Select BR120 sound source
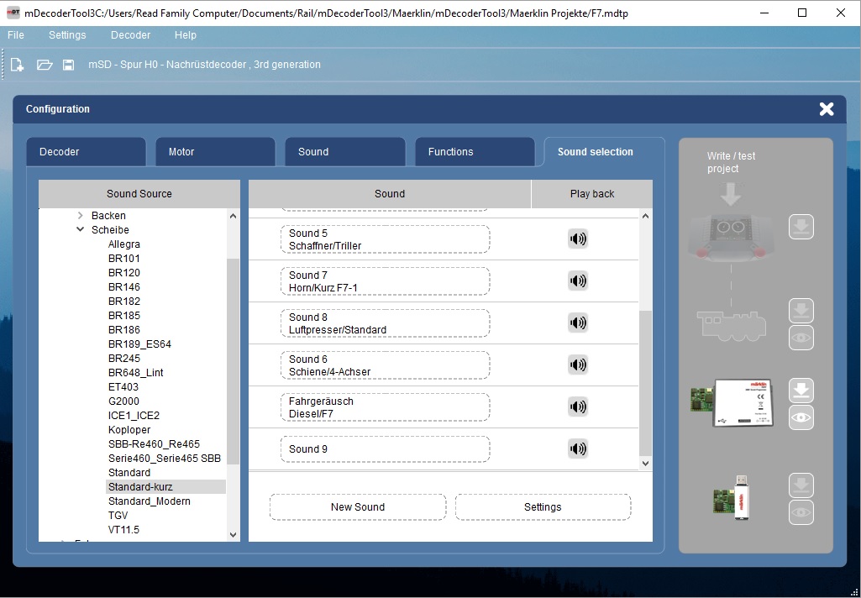The width and height of the screenshot is (861, 598). 124,273
